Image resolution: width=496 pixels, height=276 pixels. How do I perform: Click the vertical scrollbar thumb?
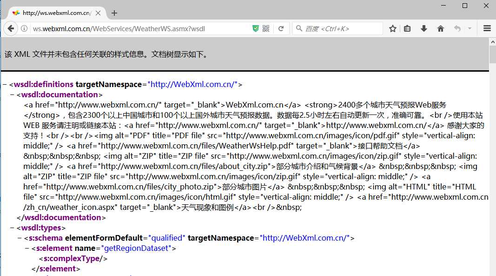[x=493, y=54]
